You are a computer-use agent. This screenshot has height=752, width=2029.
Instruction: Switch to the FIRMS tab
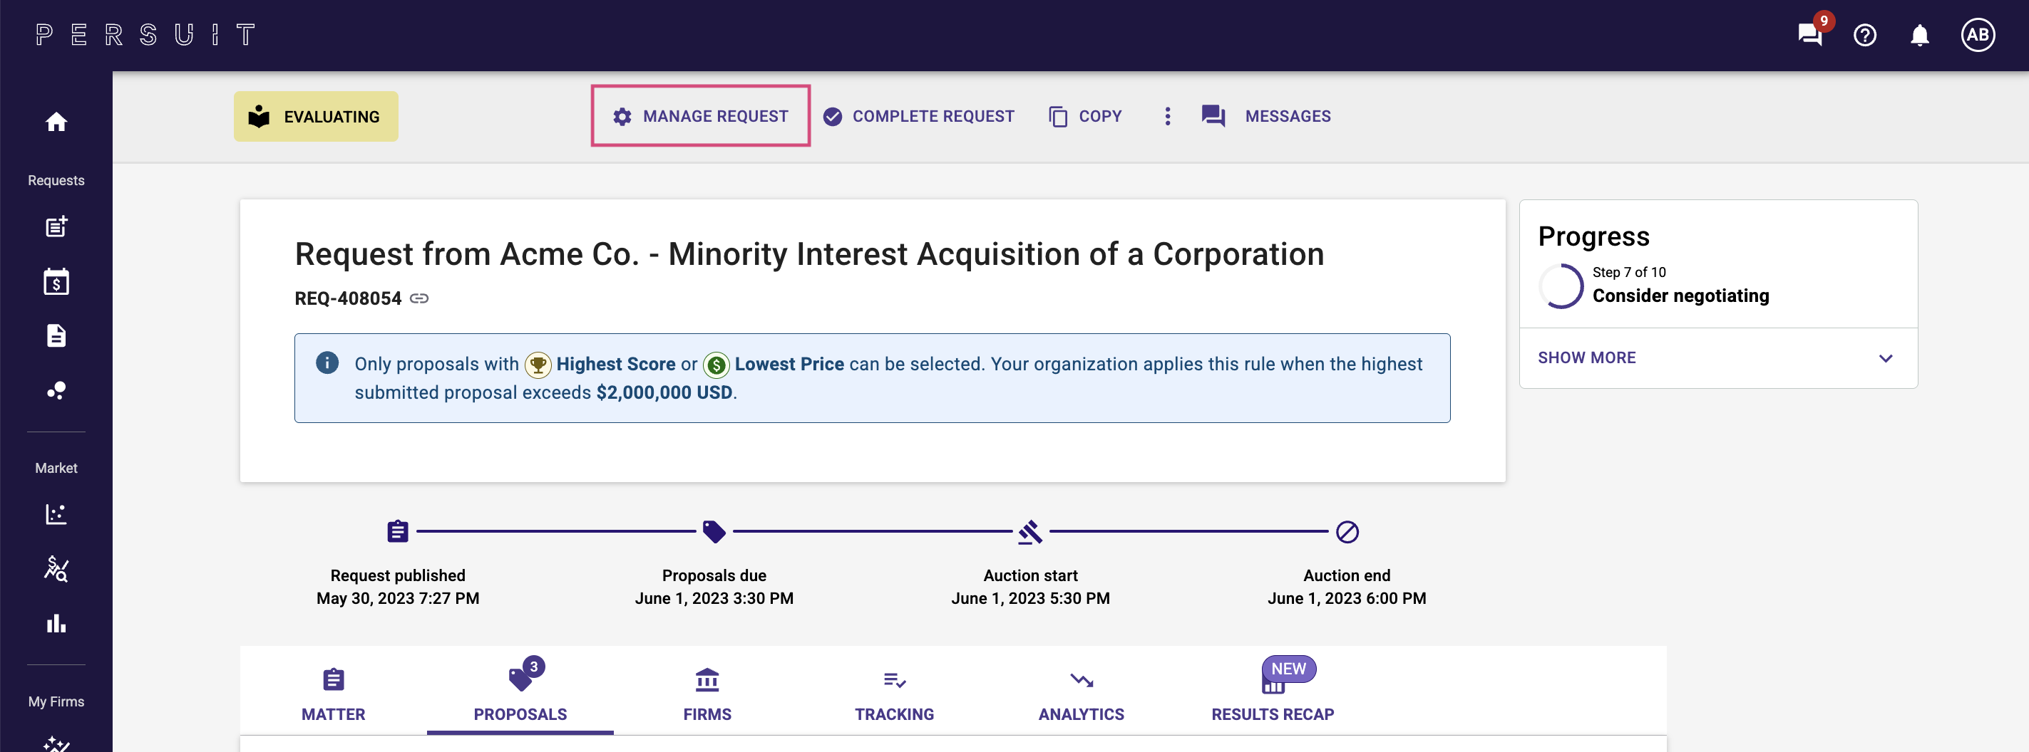707,694
